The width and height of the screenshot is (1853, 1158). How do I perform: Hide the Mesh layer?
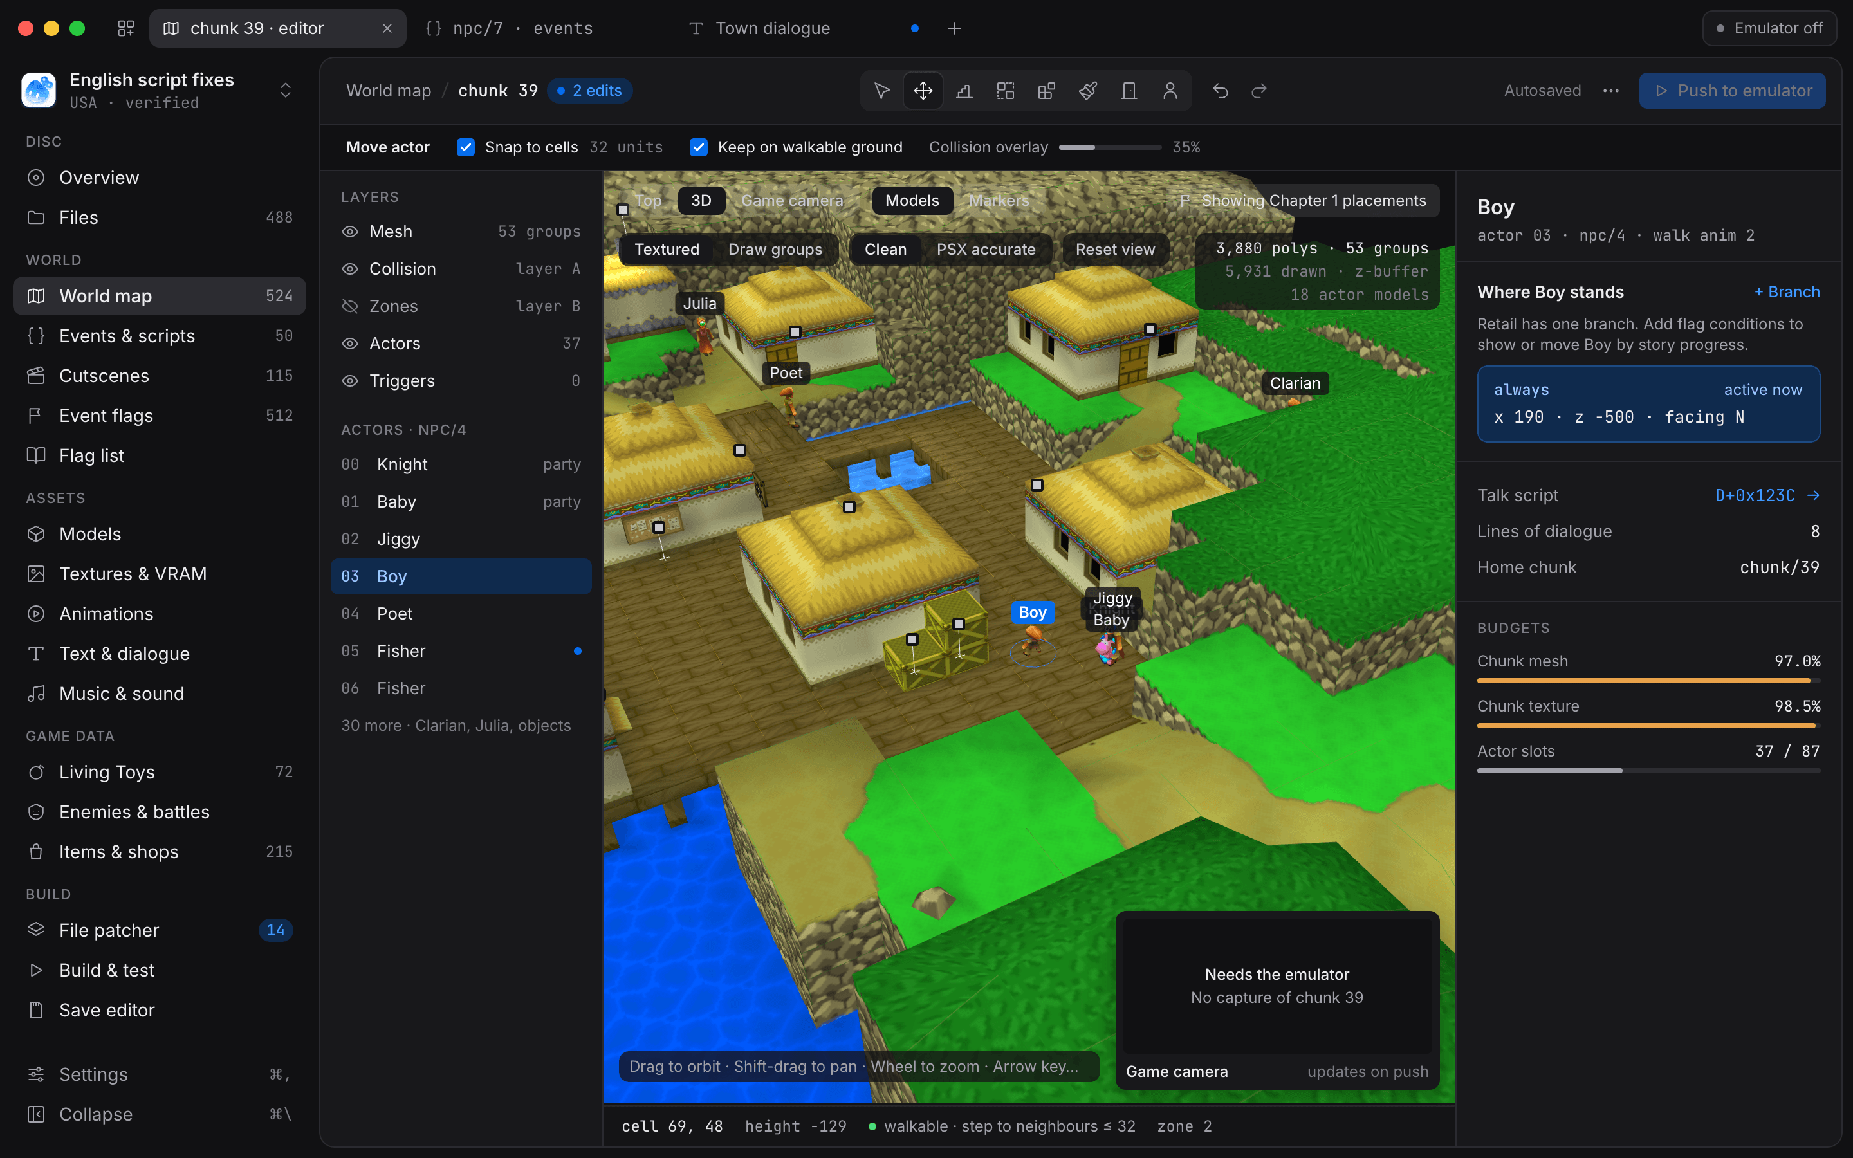click(x=350, y=232)
